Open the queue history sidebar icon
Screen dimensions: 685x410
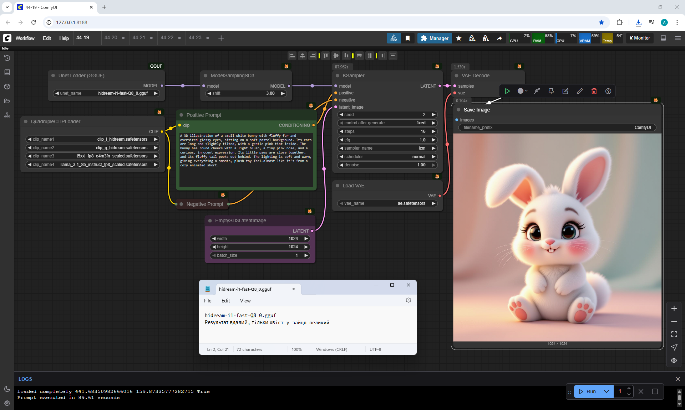[x=7, y=58]
